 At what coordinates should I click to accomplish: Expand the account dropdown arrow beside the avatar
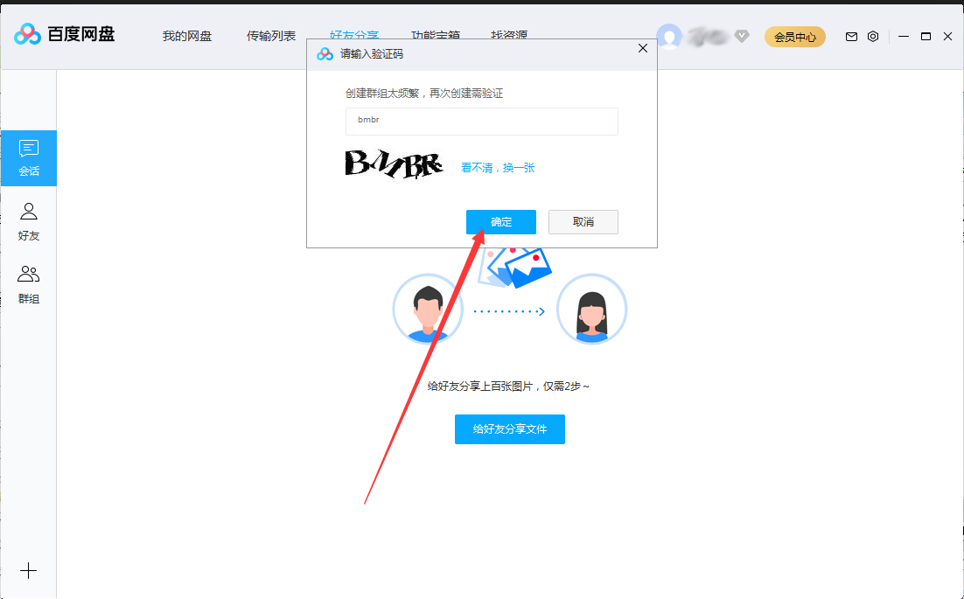point(742,36)
